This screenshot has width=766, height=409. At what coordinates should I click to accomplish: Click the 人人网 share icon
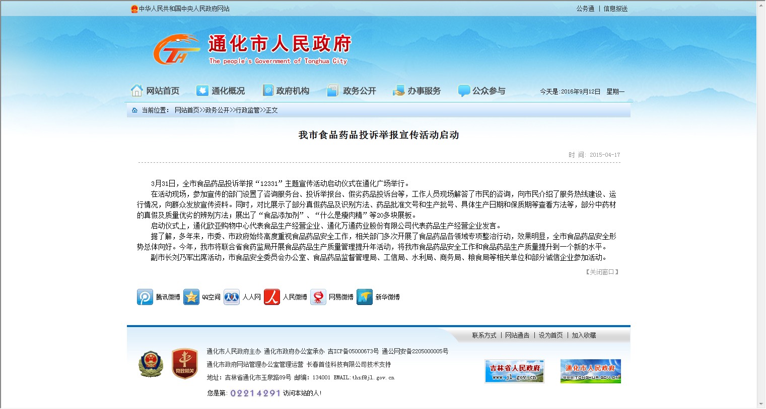[x=232, y=297]
